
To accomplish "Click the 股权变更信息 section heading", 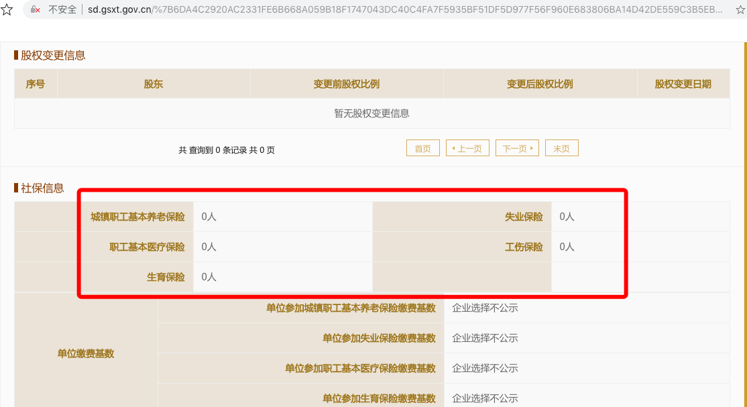I will (53, 55).
